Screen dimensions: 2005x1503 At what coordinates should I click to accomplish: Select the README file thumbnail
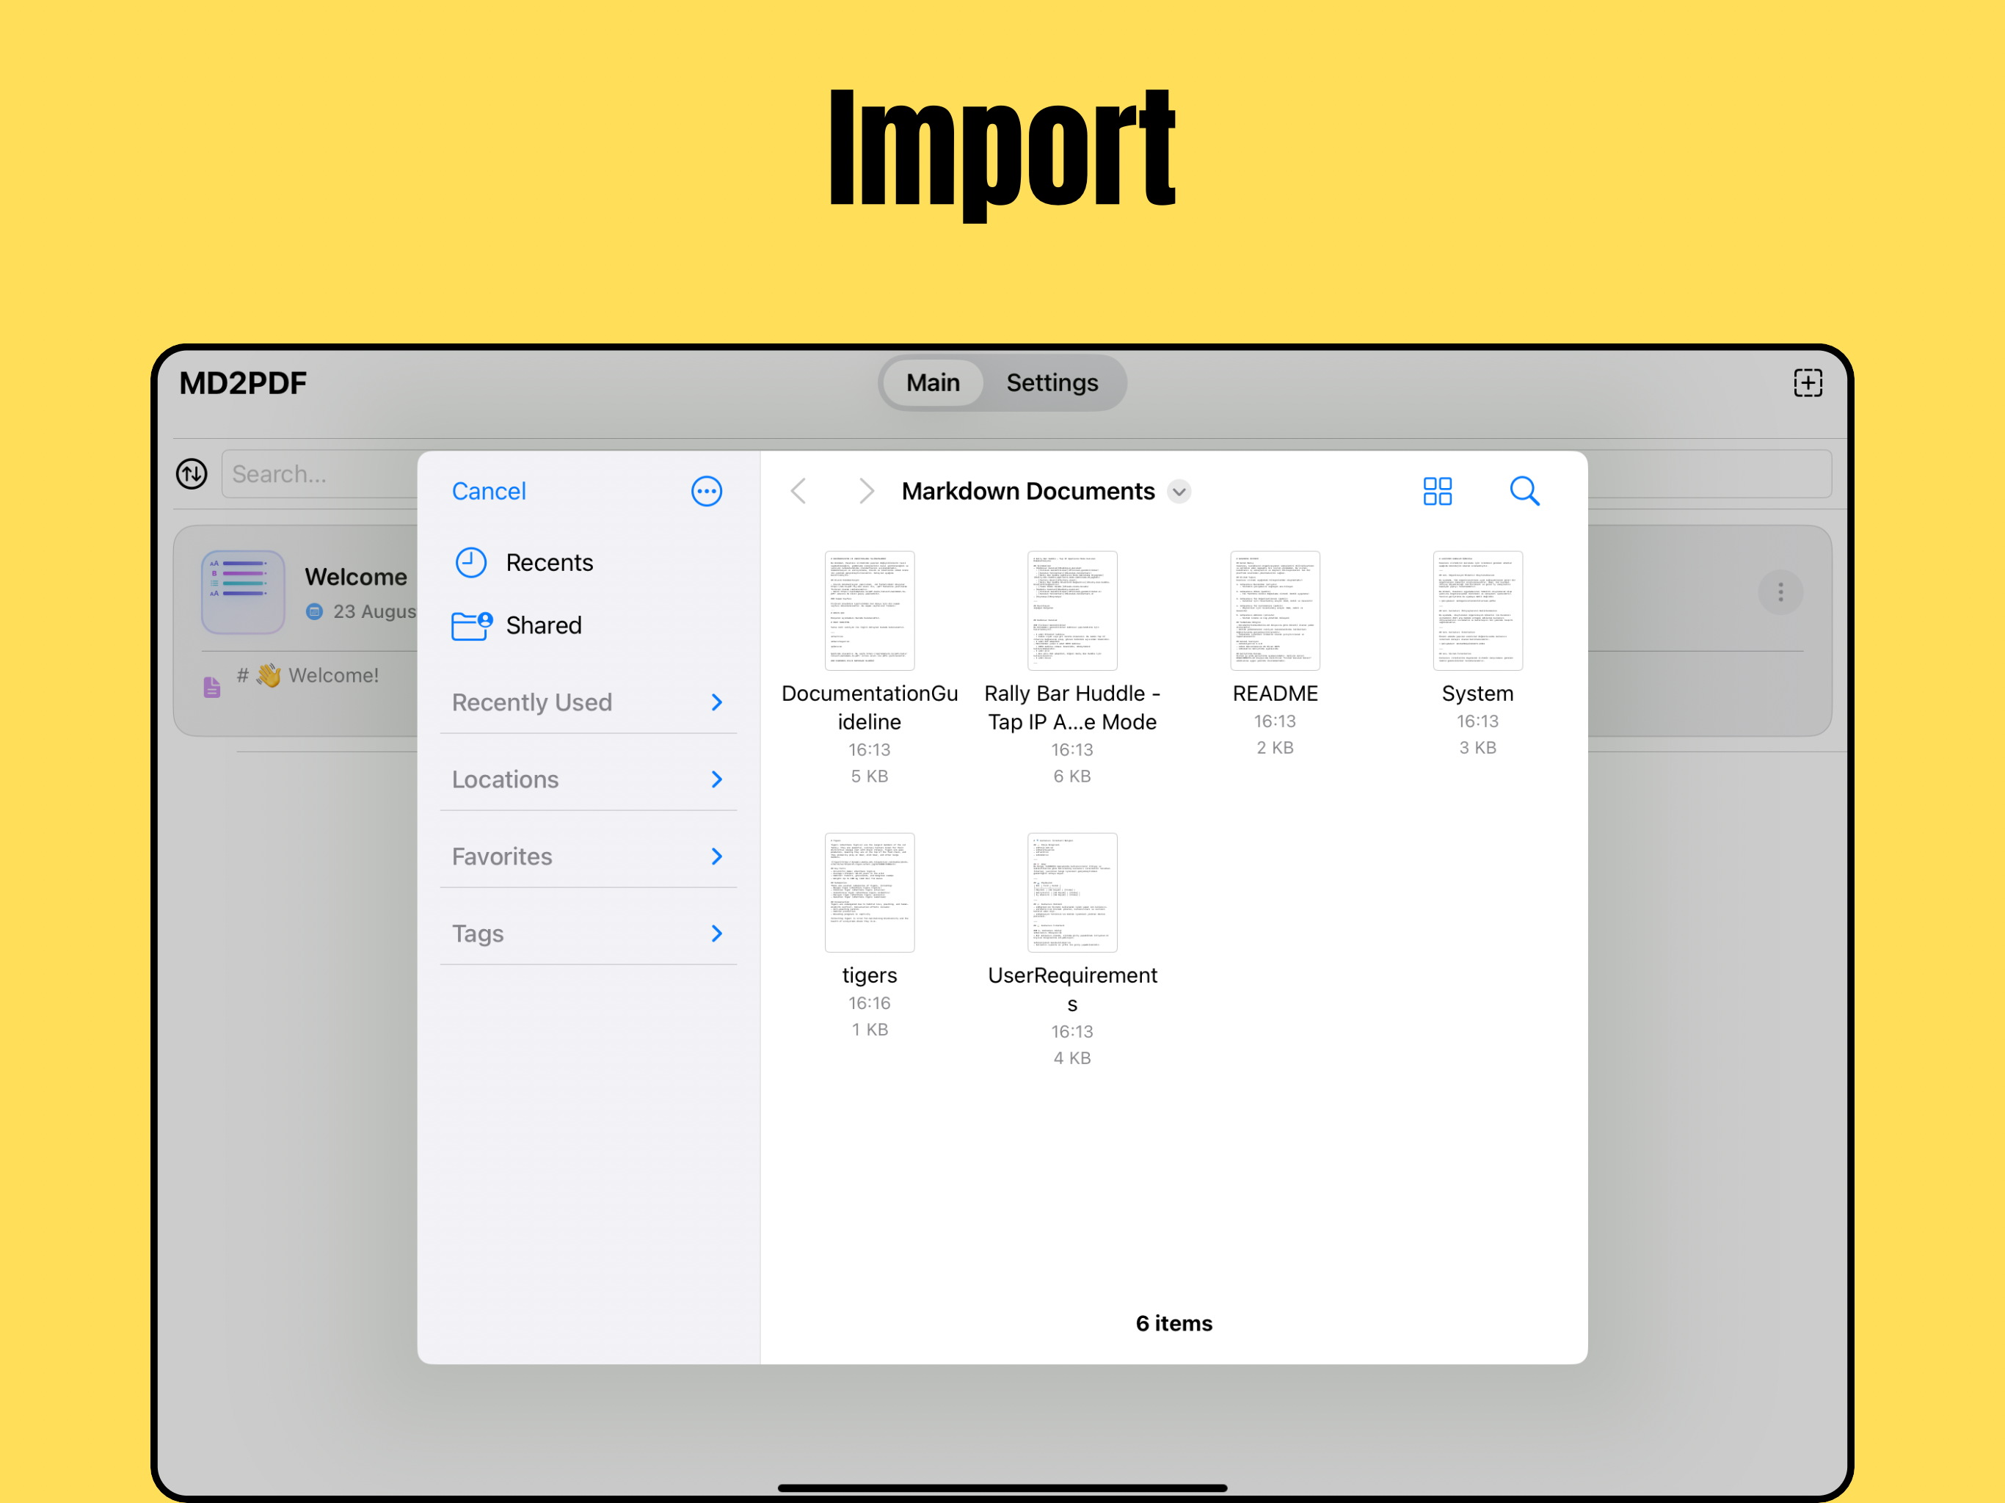1275,610
